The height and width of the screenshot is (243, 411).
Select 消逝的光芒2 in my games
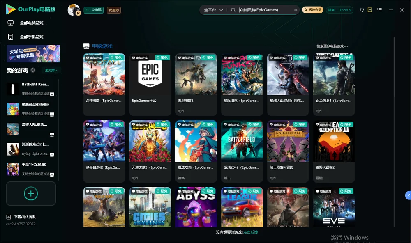coord(31,149)
